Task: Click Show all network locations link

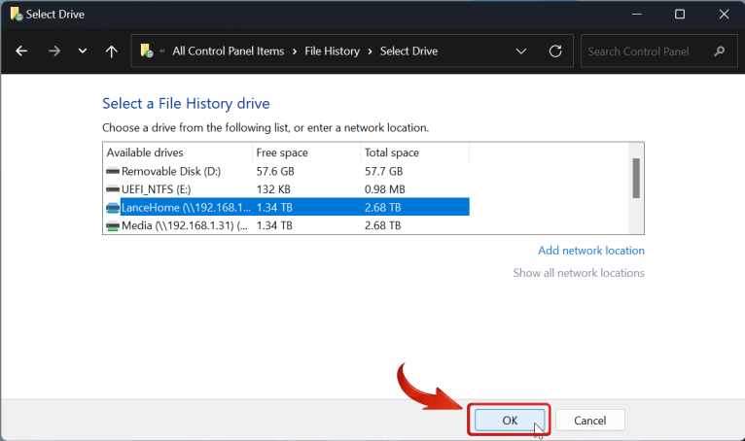Action: pyautogui.click(x=579, y=273)
